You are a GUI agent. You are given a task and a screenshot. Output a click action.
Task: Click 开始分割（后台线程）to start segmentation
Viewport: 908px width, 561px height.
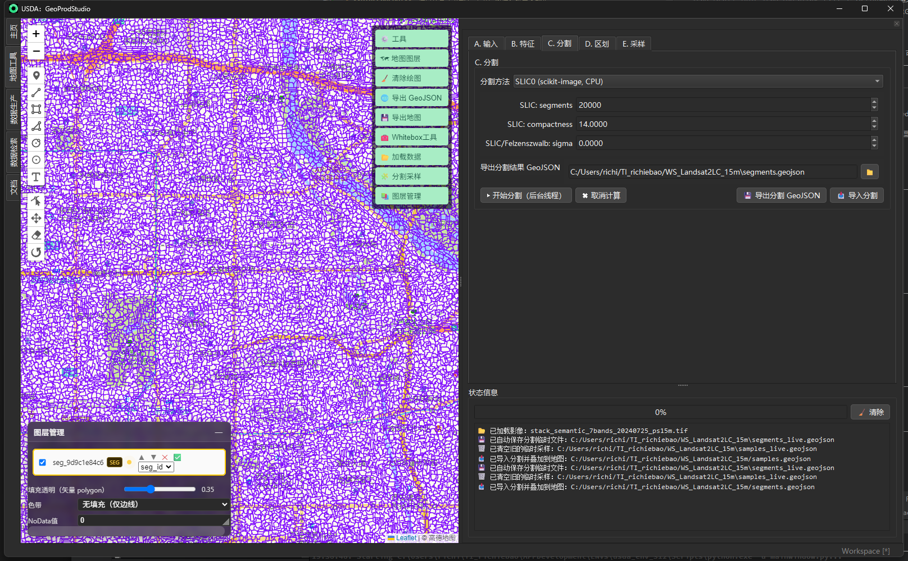[x=525, y=195]
